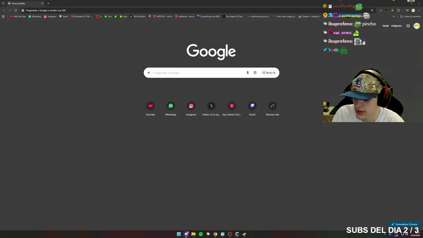
Task: Expand shortcuts with Mostrar más
Action: click(x=272, y=108)
